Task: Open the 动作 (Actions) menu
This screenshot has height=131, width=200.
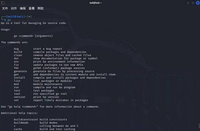Action: click(14, 8)
